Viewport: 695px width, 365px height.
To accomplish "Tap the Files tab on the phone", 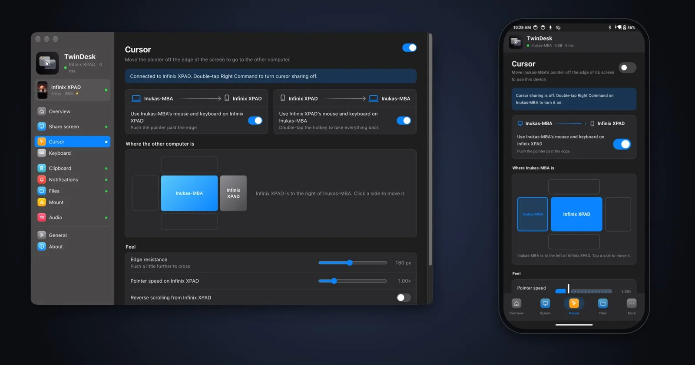I will tap(603, 306).
